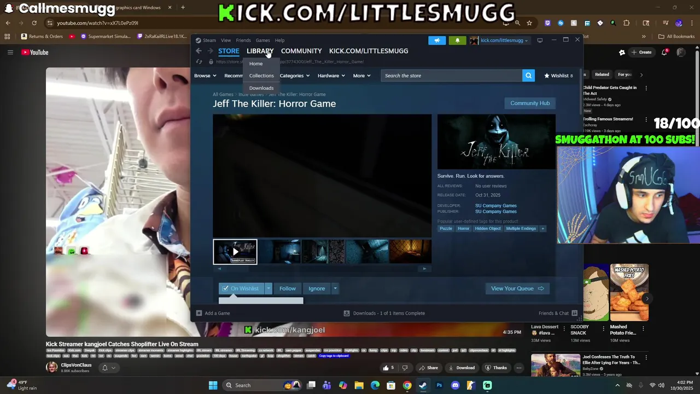Open Chrome three-dot menu

(x=692, y=23)
